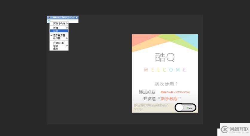The width and height of the screenshot is (250, 136).
Task: Maximize the Wine System Tray window
Action: (x=73, y=17)
